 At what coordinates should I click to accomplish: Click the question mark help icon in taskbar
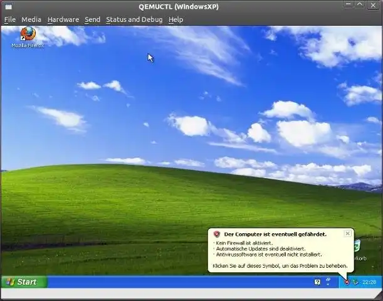[317, 282]
